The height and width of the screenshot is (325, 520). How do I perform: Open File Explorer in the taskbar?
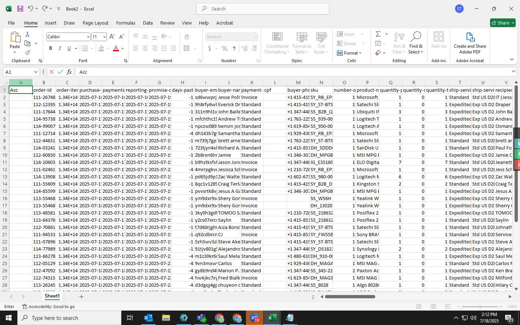coord(166,318)
